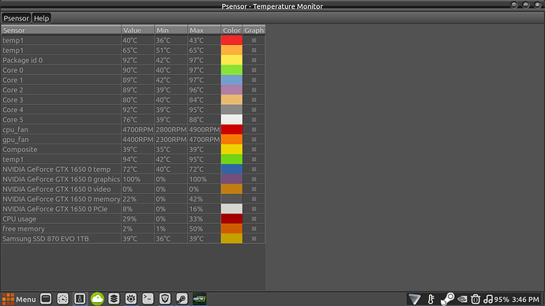
Task: Click the triangle tray icon
Action: tap(415, 299)
